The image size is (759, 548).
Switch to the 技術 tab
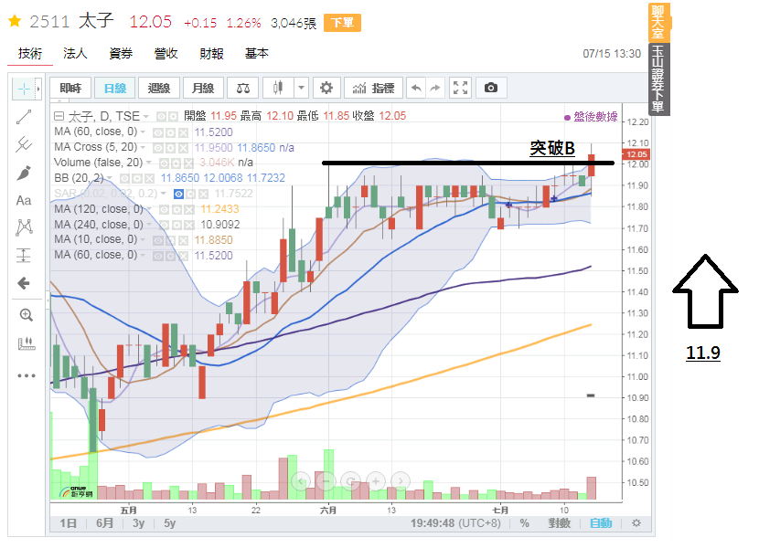(x=30, y=53)
